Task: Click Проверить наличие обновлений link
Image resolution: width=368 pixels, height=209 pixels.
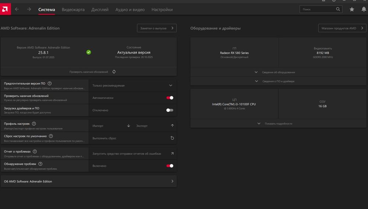Action: pyautogui.click(x=89, y=72)
